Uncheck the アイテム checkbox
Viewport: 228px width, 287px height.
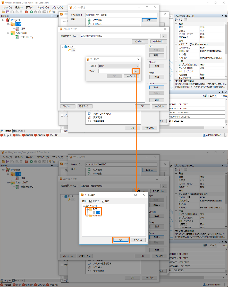tap(90, 201)
